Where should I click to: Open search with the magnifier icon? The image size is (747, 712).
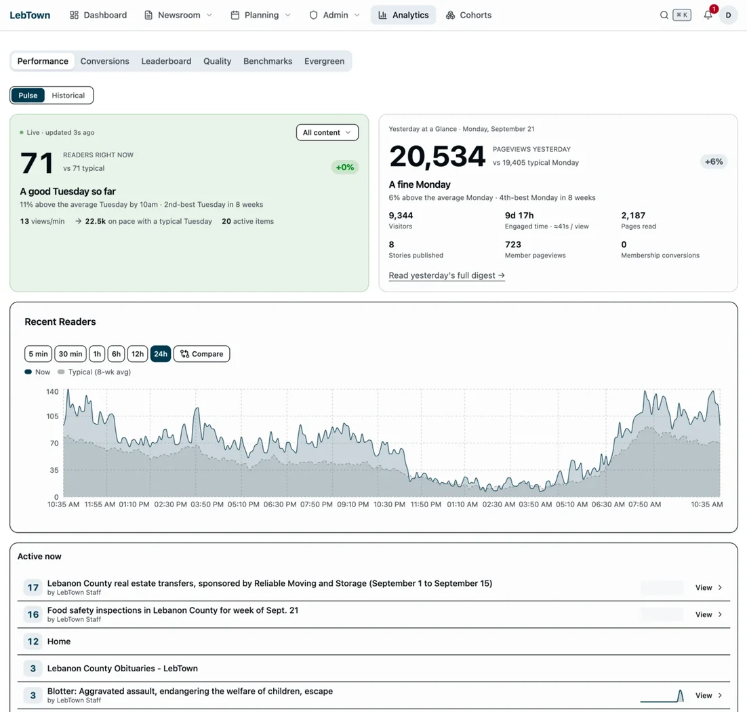664,15
